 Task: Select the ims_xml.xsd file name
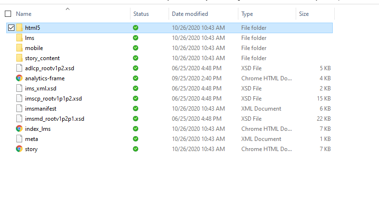click(40, 89)
